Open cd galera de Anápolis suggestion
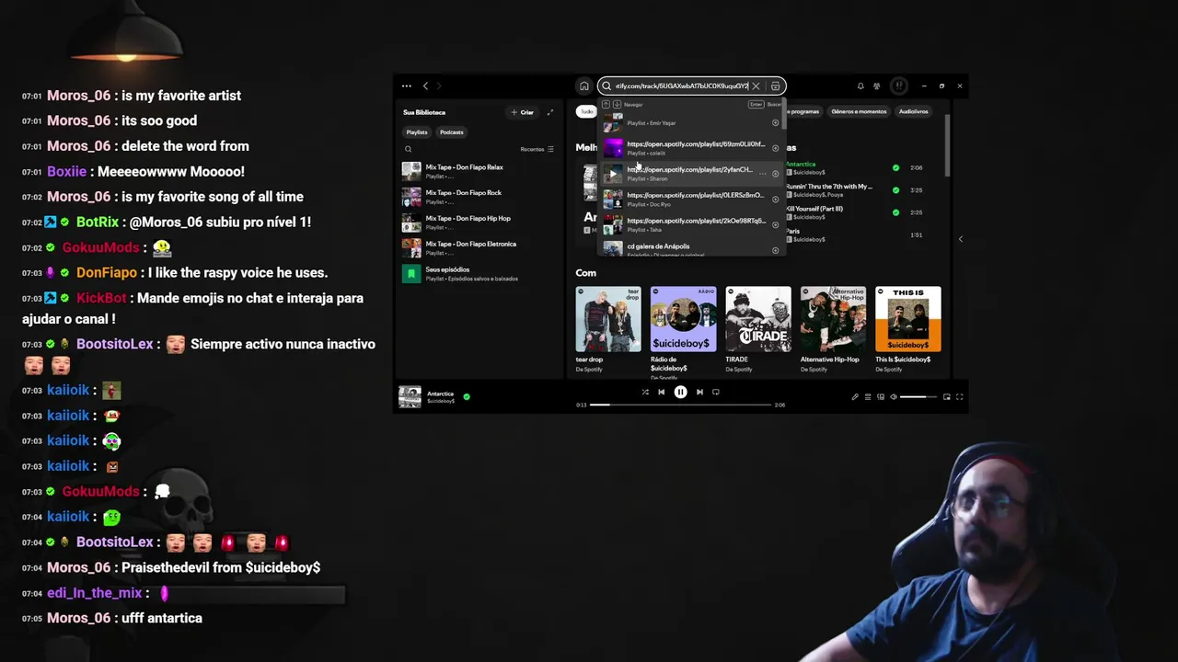Image resolution: width=1178 pixels, height=662 pixels. [x=692, y=248]
